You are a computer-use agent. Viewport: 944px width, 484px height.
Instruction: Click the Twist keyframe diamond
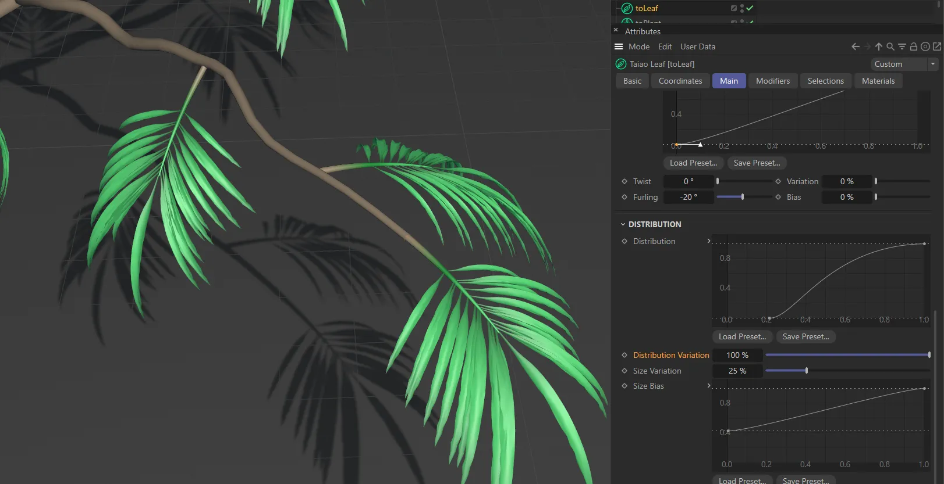click(624, 181)
